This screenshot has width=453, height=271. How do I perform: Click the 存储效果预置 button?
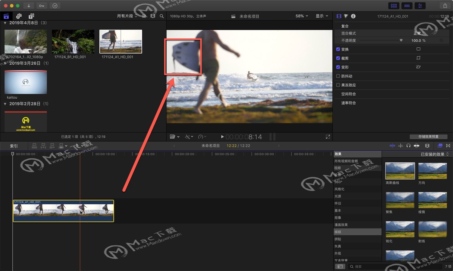coord(429,137)
